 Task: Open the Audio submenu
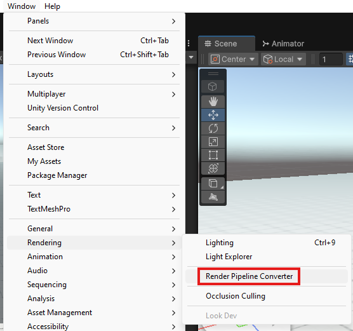click(94, 271)
